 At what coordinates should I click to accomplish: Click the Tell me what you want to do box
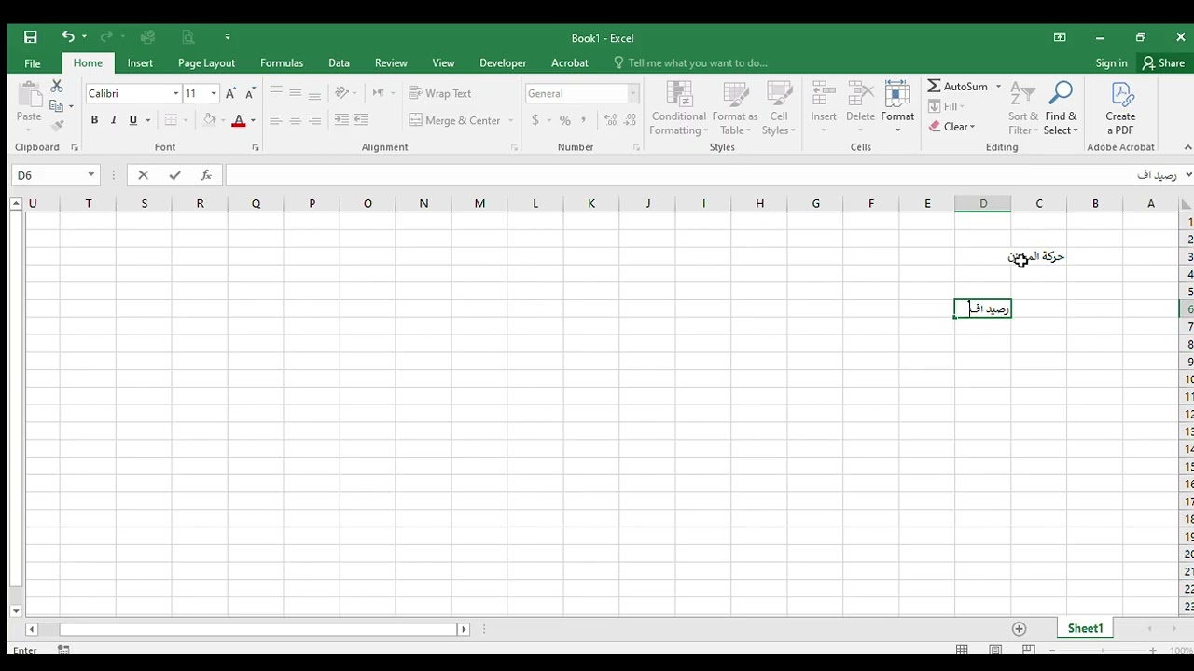click(x=690, y=63)
